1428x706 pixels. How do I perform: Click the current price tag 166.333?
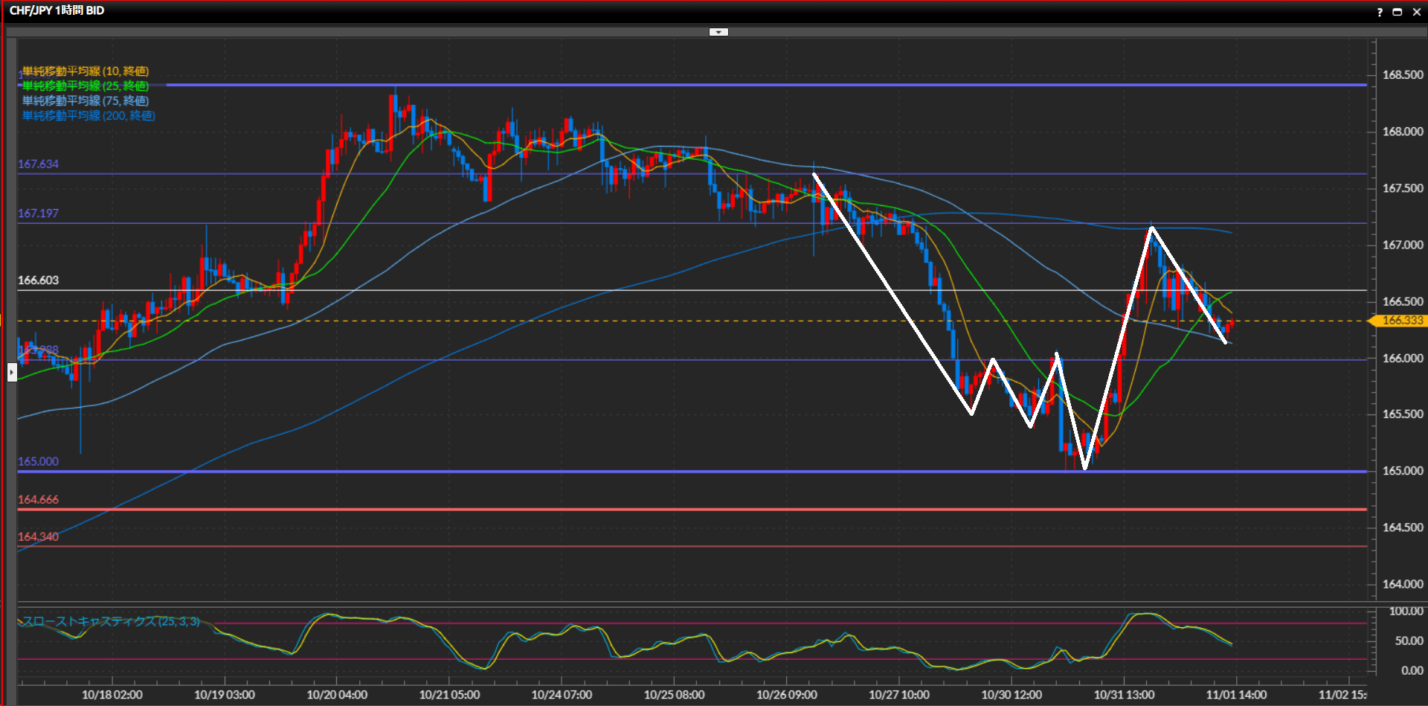coord(1401,321)
